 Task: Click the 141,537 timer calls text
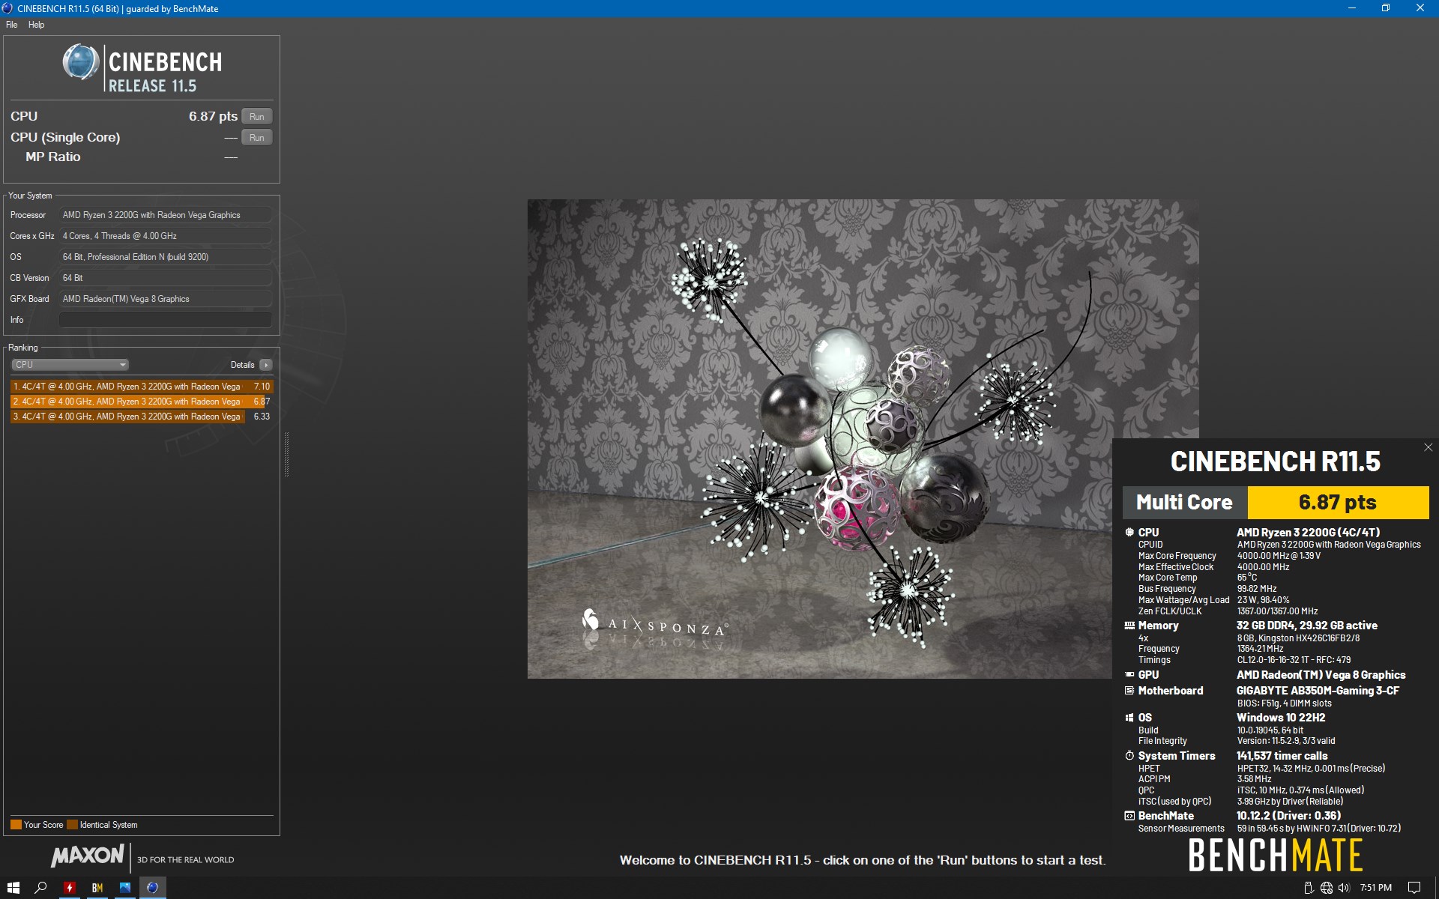[x=1282, y=756]
